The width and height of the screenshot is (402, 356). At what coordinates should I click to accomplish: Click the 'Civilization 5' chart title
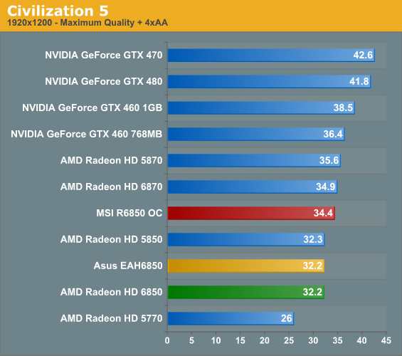pos(58,11)
